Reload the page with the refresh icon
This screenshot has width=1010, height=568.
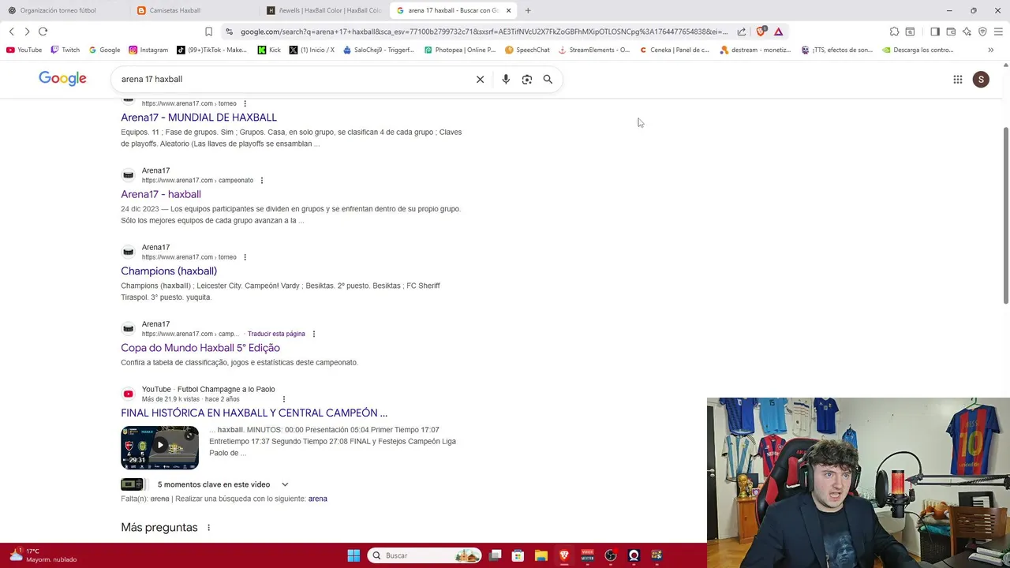tap(43, 32)
